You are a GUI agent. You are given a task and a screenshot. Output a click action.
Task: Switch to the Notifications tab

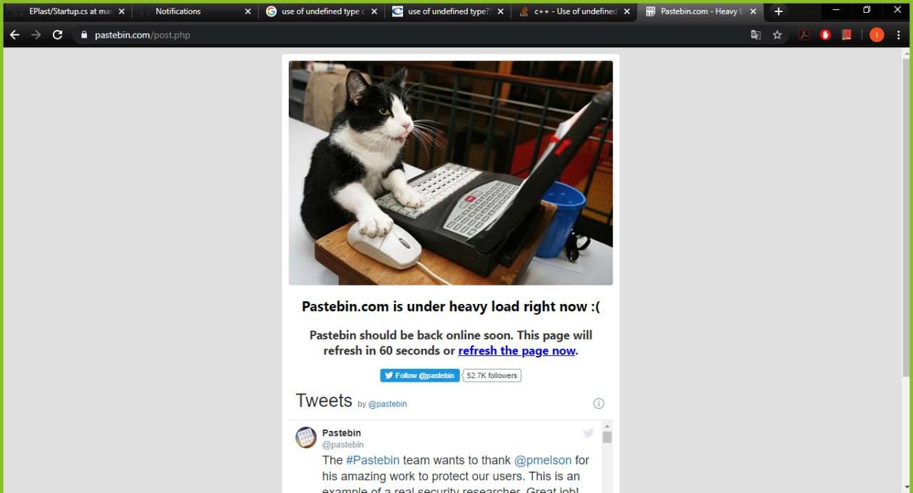tap(195, 11)
